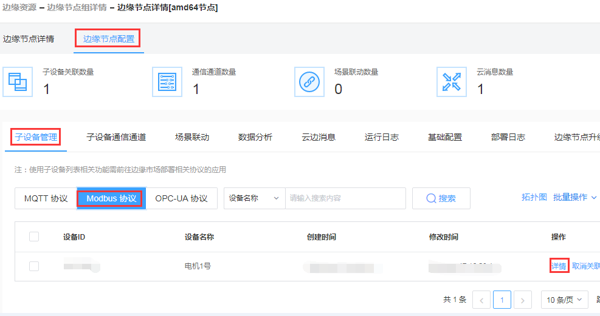Screen dimensions: 600x316
Task: Check the row checkbox for 电机1号
Action: click(x=34, y=266)
